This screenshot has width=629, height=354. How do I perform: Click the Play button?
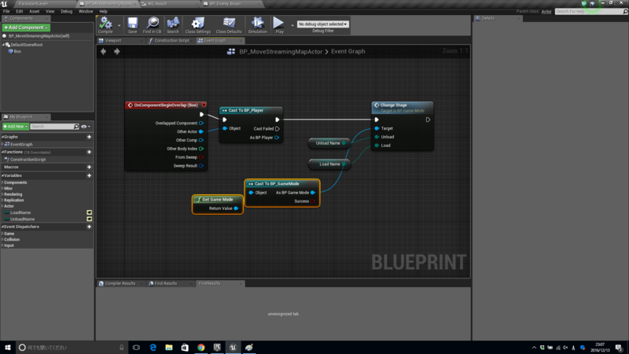pyautogui.click(x=279, y=25)
